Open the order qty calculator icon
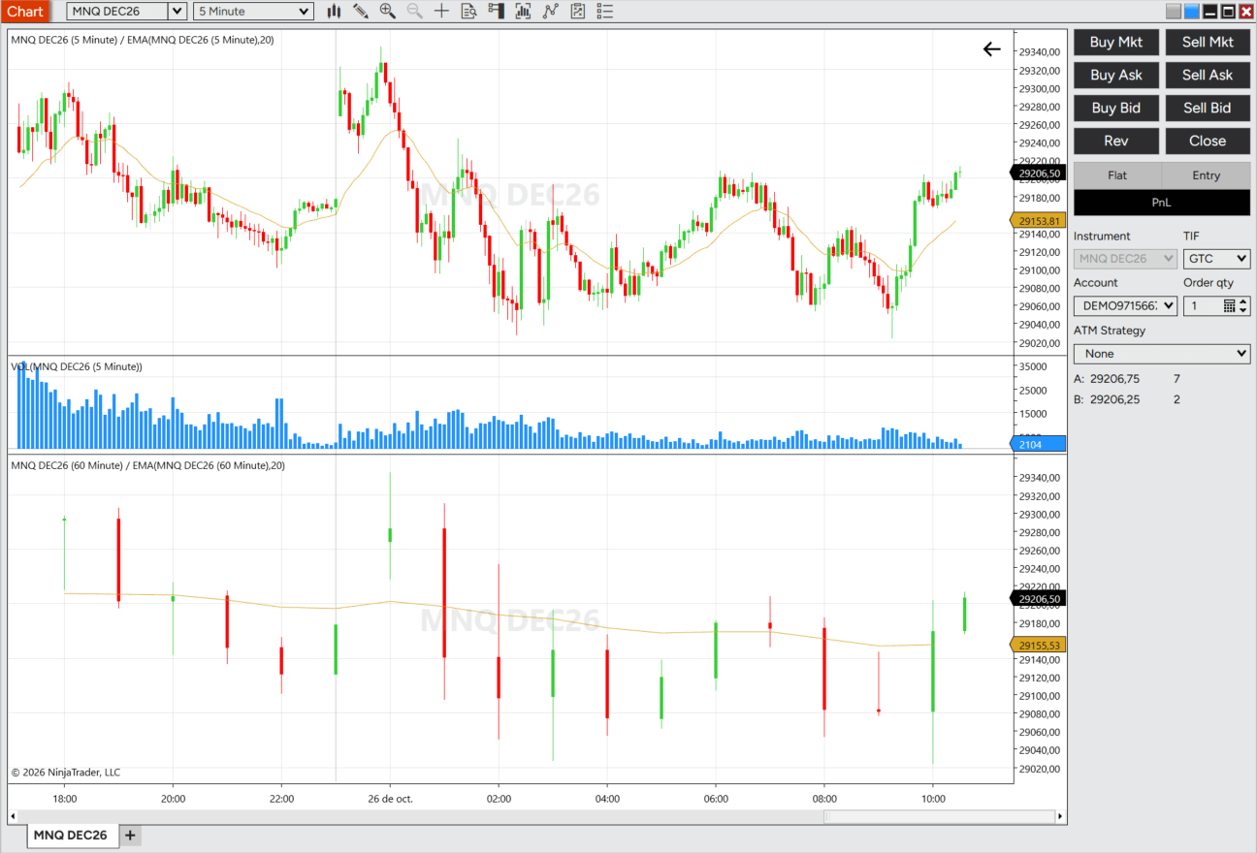The width and height of the screenshot is (1257, 853). (x=1230, y=305)
